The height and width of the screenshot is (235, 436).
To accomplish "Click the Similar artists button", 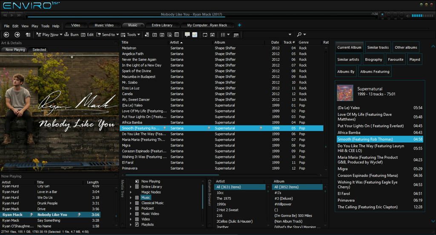I will (x=348, y=59).
